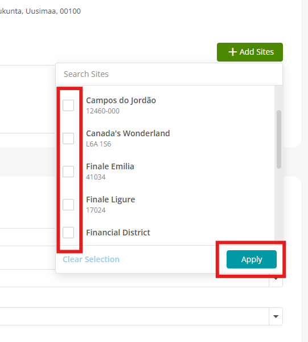This screenshot has height=342, width=308.
Task: Open the green Add Sites button
Action: click(x=250, y=52)
